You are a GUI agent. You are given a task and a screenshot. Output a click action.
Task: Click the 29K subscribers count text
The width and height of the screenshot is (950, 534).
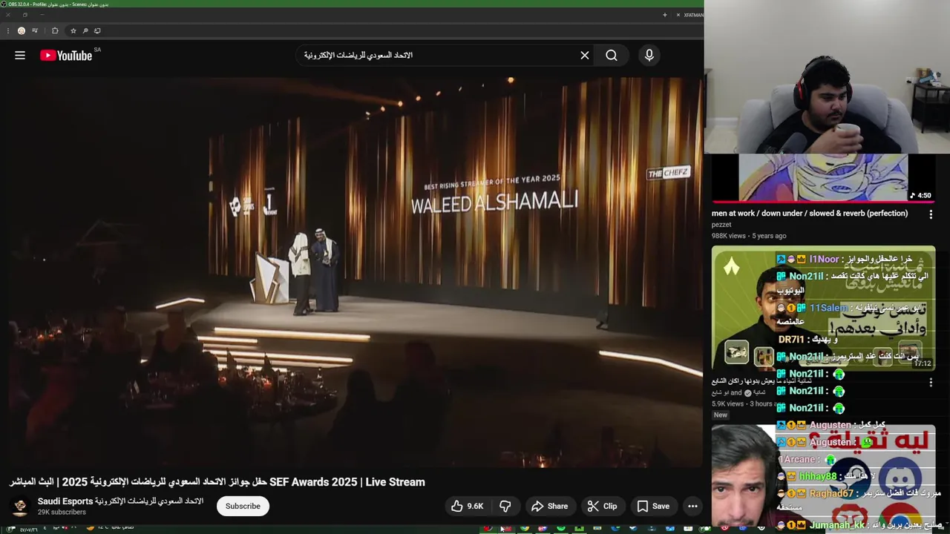[x=62, y=512]
